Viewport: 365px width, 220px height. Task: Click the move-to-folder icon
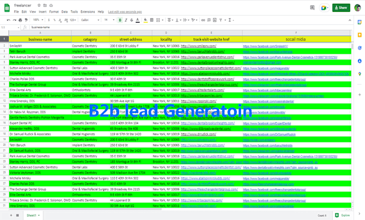click(x=45, y=5)
